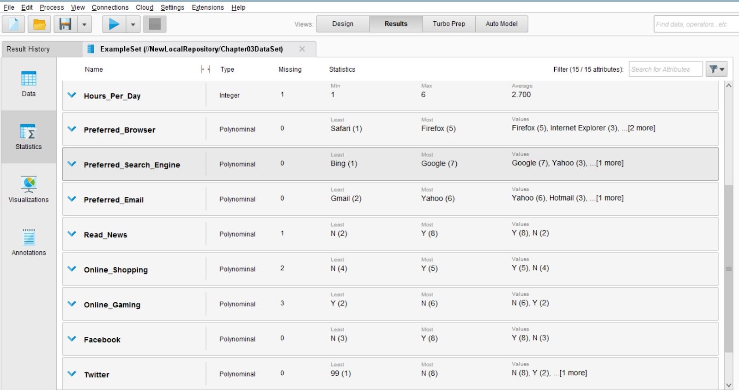Viewport: 739px width, 390px height.
Task: Open the Extensions menu
Action: [x=208, y=7]
